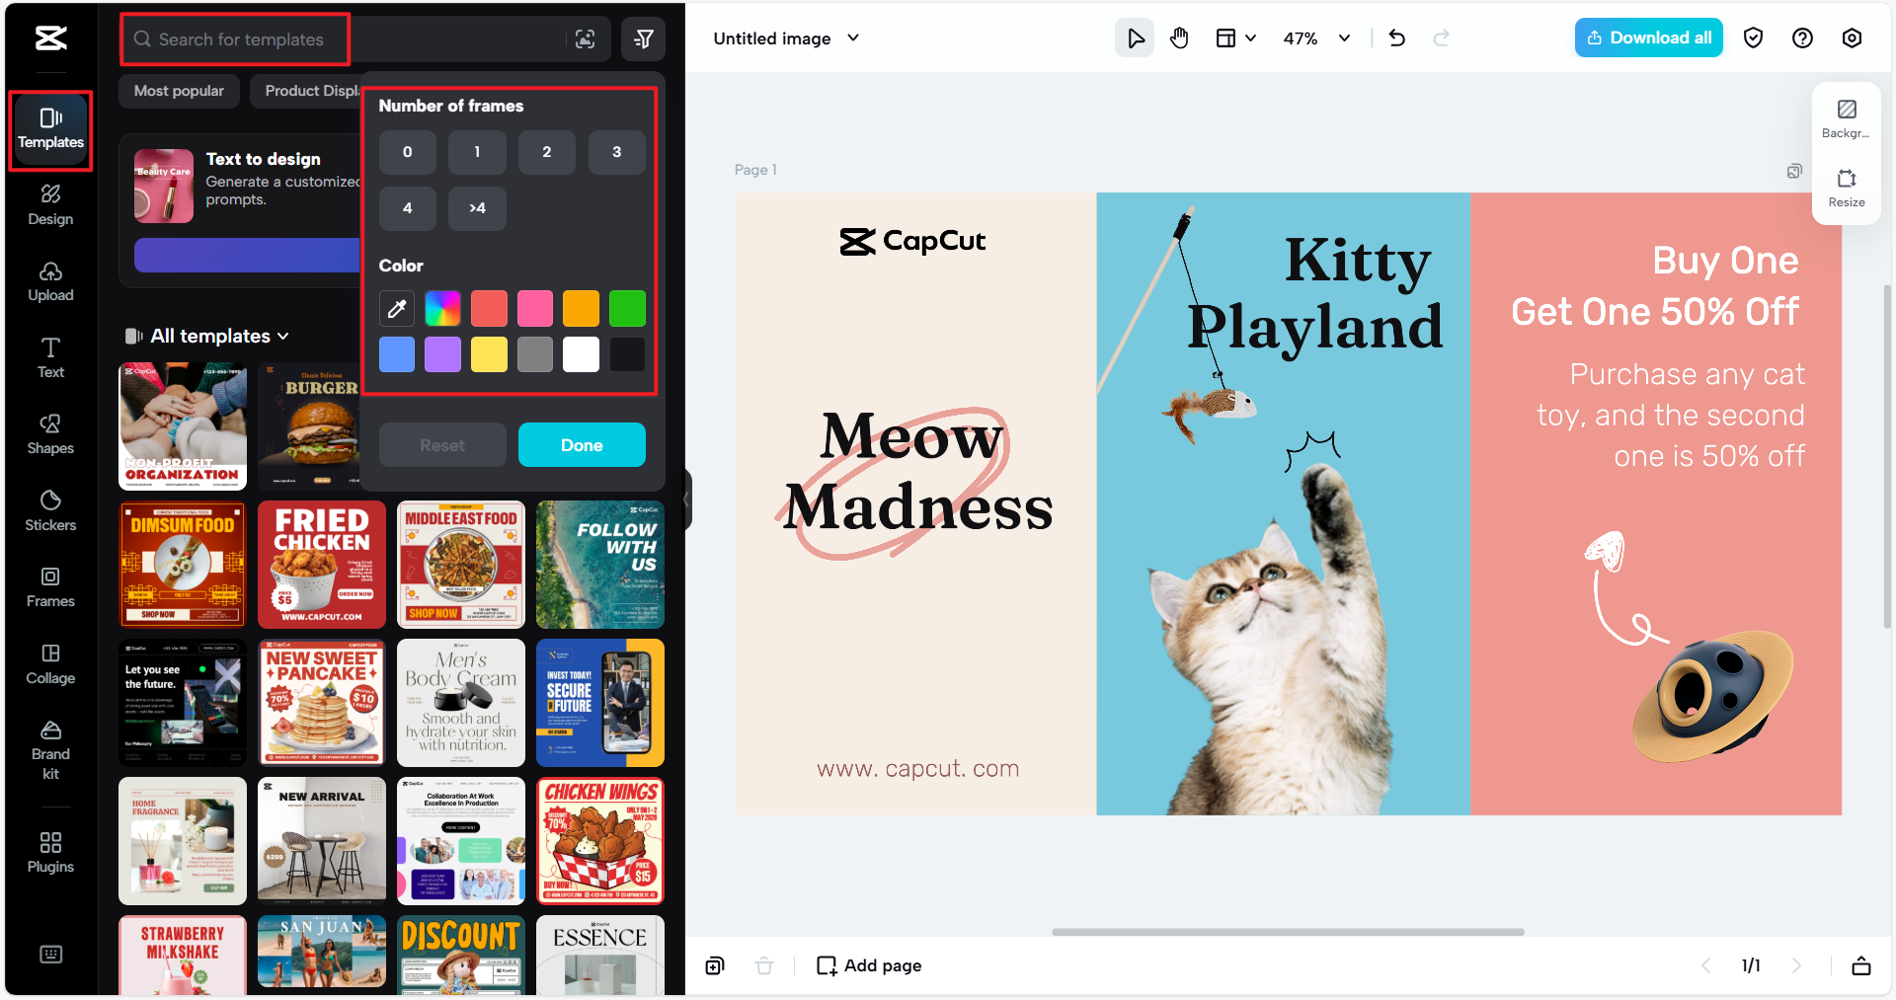Click the duplicate page icon in bottom bar
The height and width of the screenshot is (1000, 1896).
715,965
